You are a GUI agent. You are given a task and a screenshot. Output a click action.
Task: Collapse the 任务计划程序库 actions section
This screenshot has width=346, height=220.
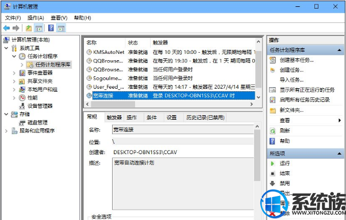339,50
